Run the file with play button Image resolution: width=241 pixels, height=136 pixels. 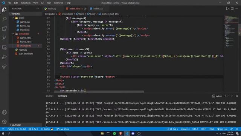point(227,9)
